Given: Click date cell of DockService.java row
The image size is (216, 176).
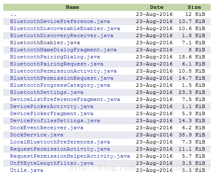Looking at the screenshot, I should click(x=154, y=135).
